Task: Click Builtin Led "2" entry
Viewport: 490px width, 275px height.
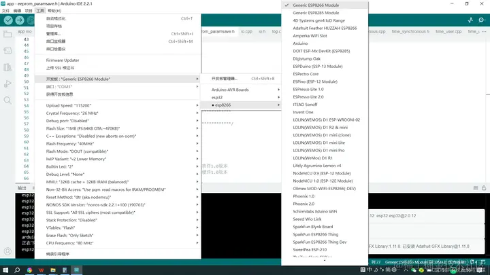Action: point(118,166)
